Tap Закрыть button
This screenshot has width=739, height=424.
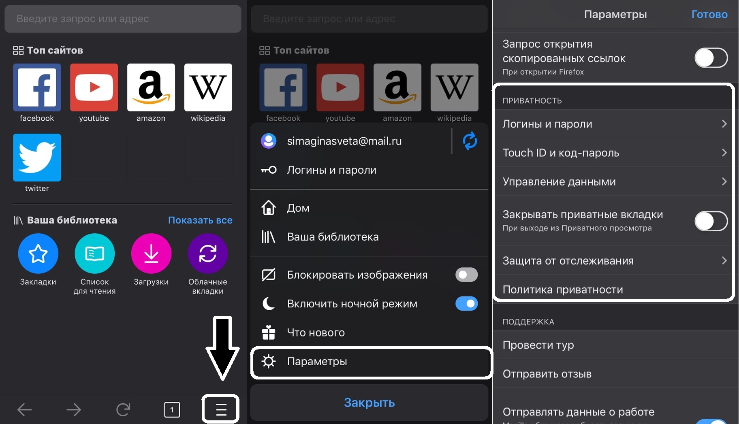pyautogui.click(x=369, y=403)
